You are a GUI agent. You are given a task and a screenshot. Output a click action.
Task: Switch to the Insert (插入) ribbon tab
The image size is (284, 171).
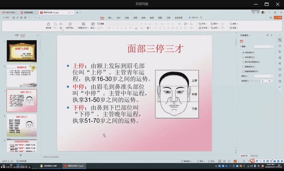110,18
